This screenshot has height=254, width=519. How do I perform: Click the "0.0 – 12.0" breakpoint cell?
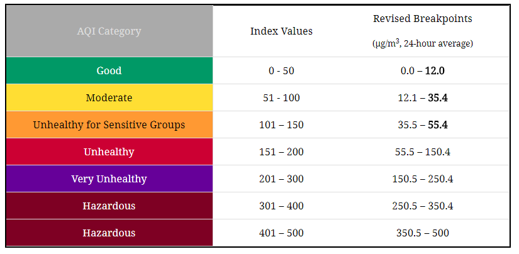click(422, 71)
